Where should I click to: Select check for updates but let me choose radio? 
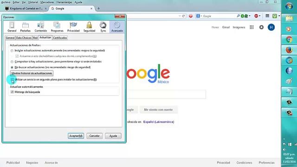12,62
